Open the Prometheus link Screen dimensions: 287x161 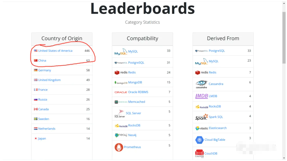(x=132, y=147)
